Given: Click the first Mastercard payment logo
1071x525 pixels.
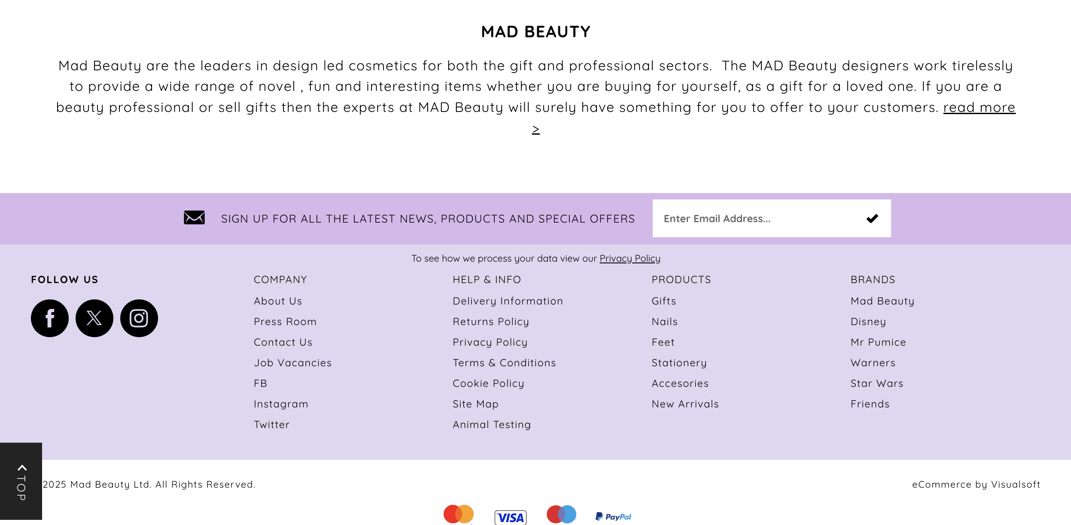Looking at the screenshot, I should tap(459, 514).
